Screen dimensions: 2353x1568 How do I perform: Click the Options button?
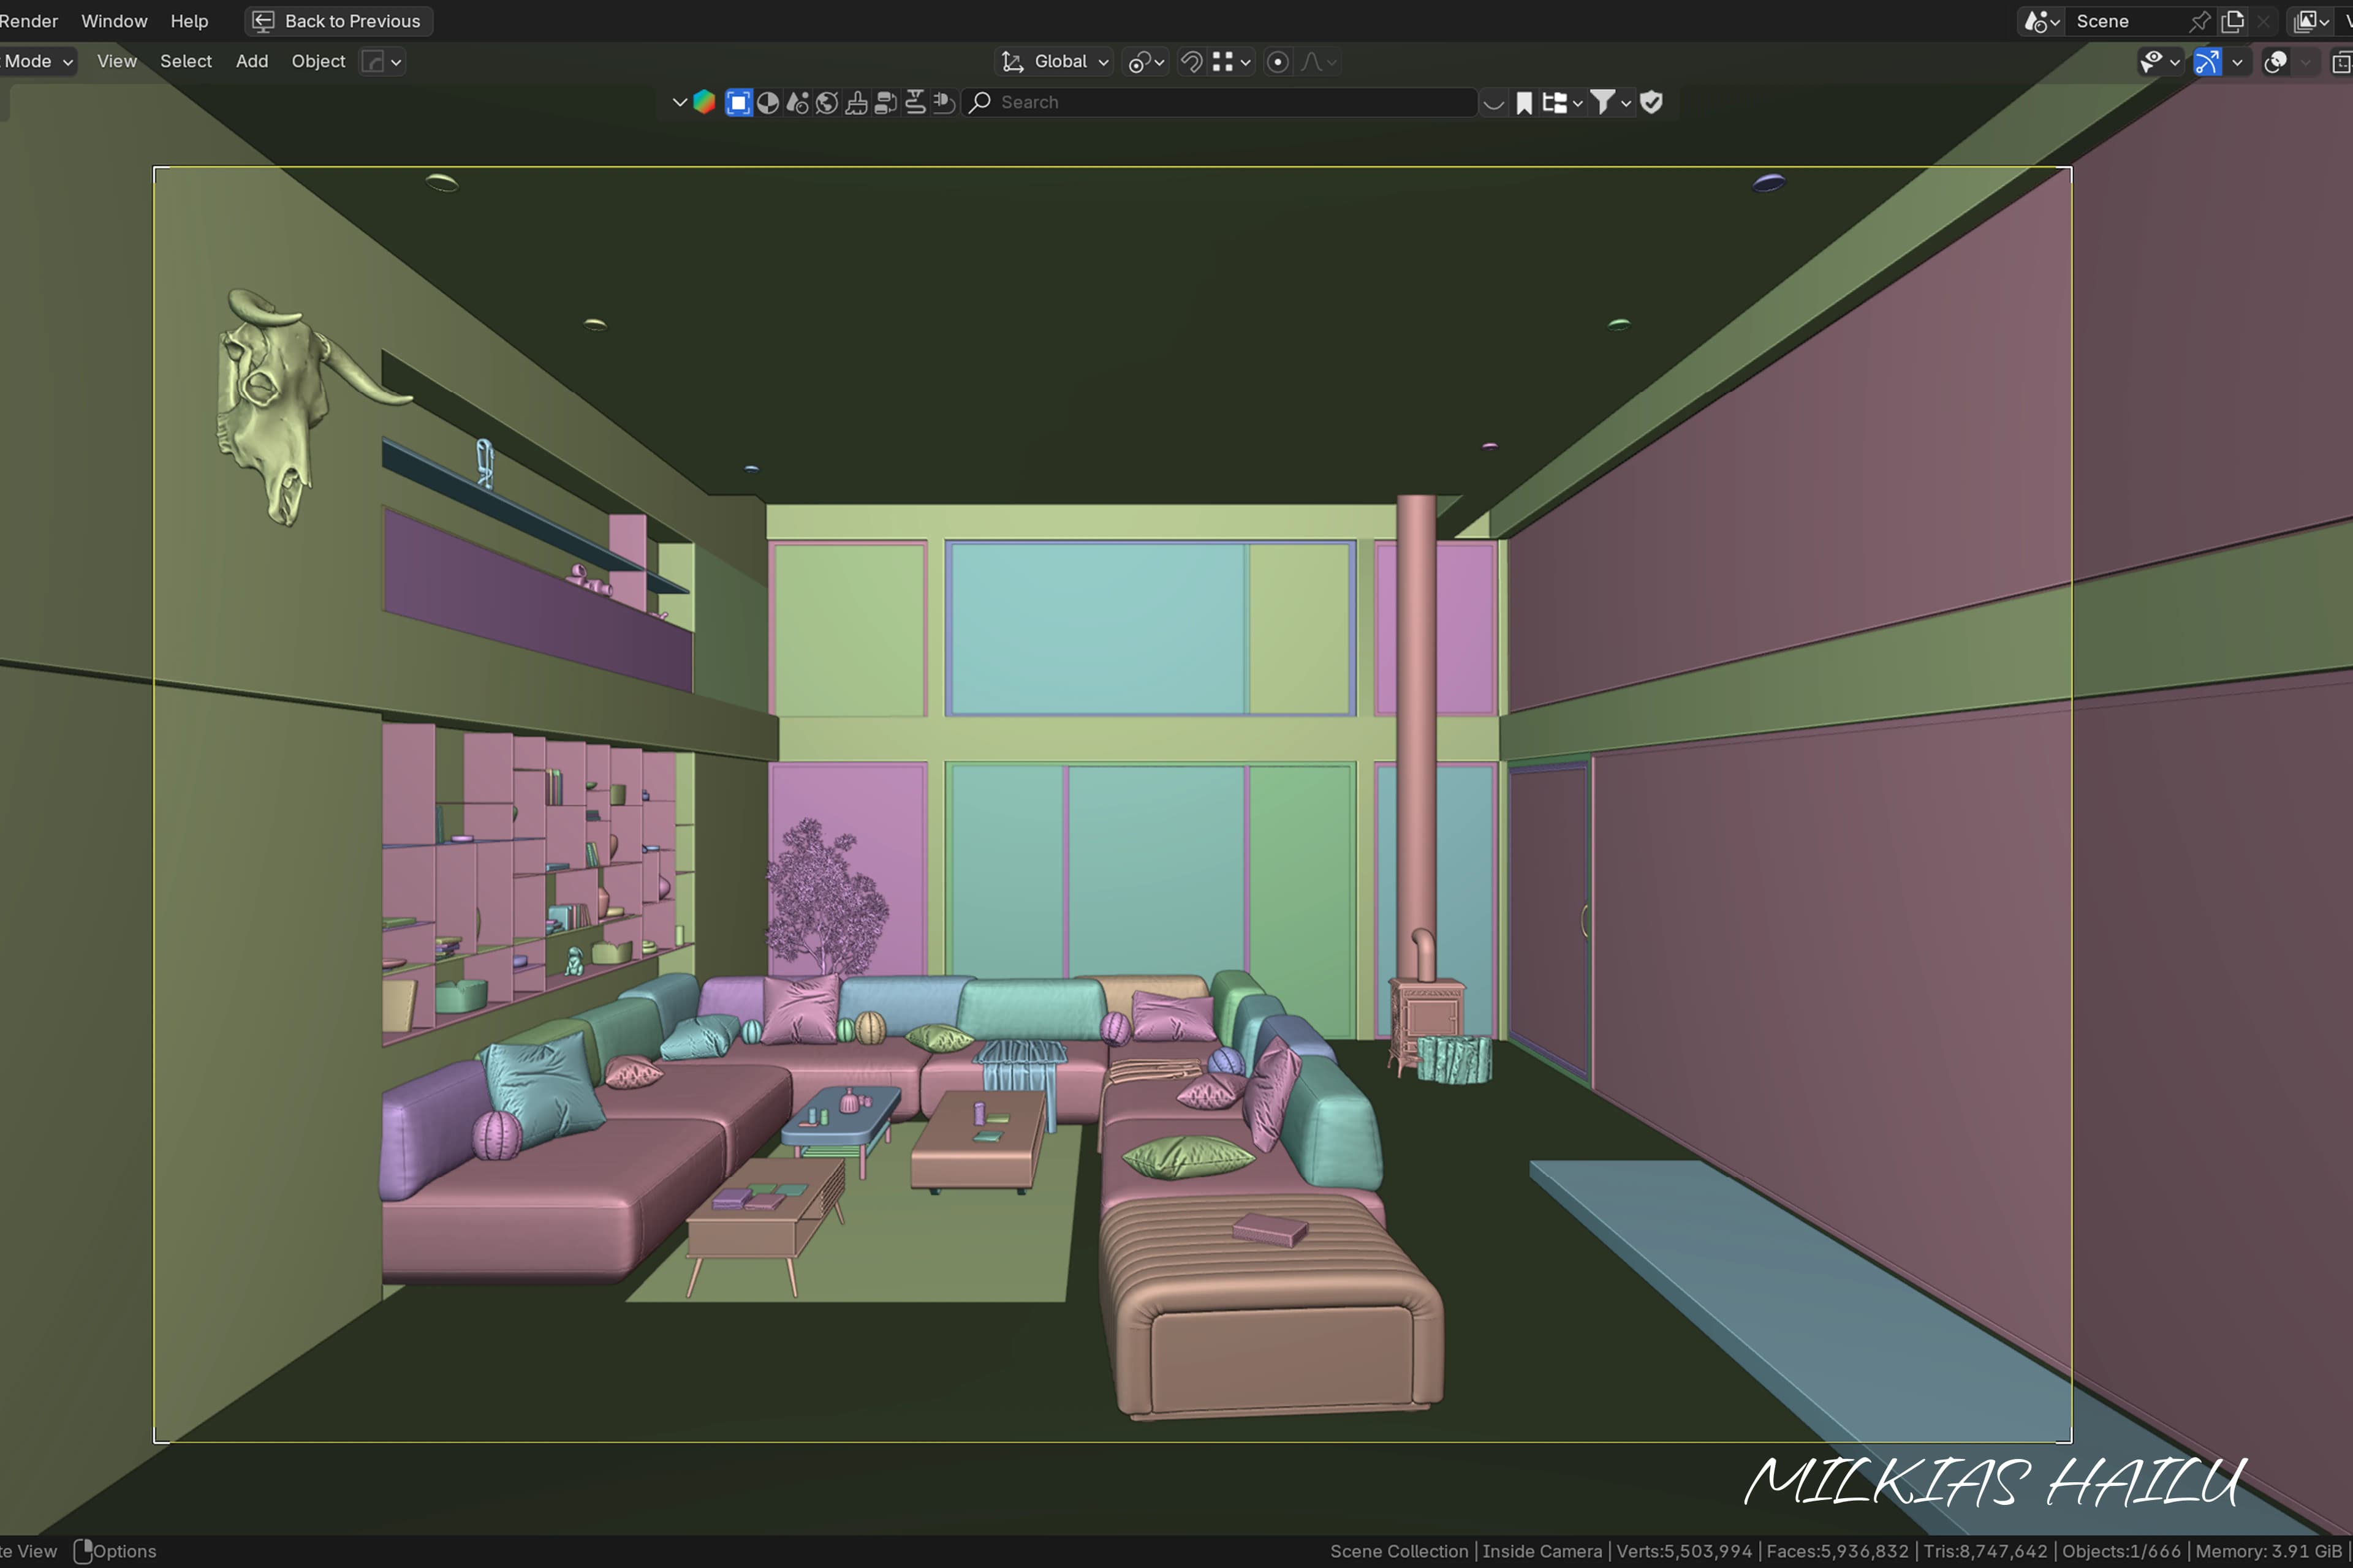(116, 1551)
